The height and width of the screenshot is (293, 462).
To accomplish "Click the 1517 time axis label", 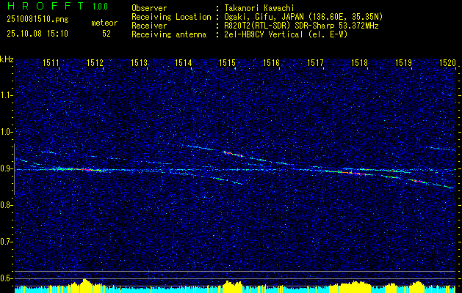I will pos(315,62).
